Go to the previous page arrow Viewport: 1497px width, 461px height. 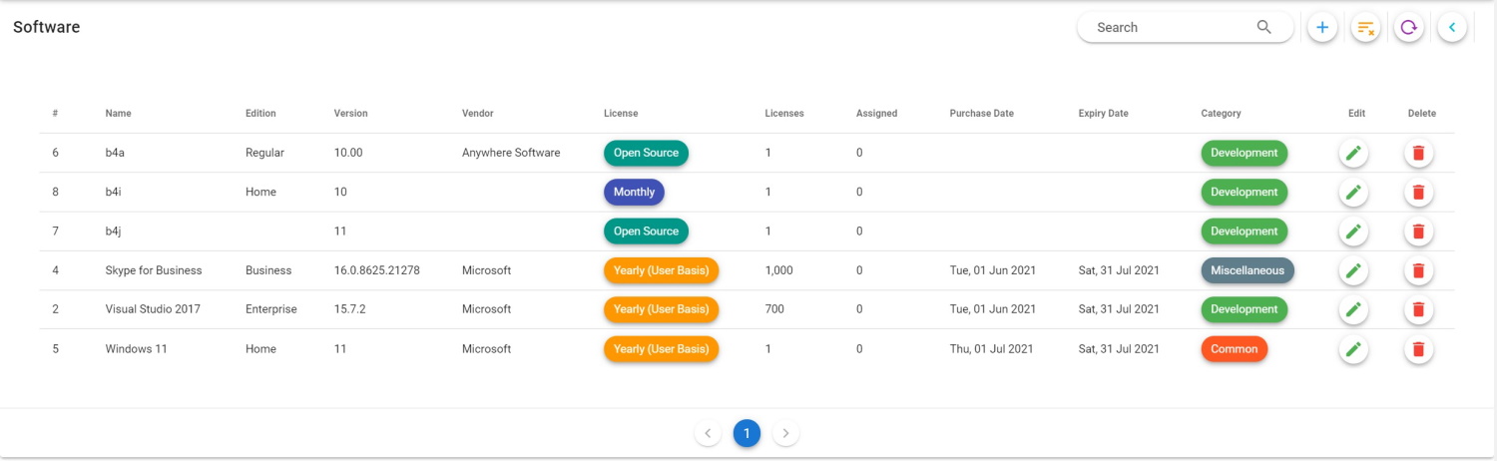point(708,433)
